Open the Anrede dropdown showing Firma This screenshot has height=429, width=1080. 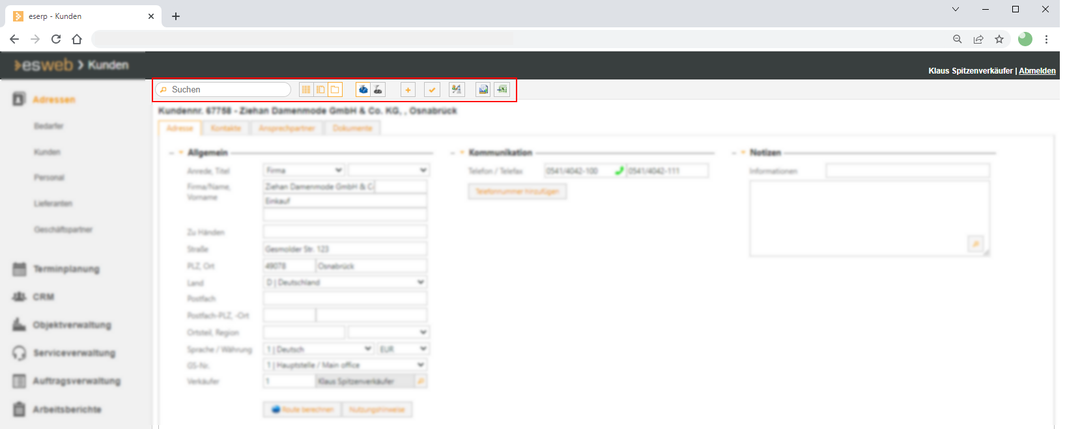point(304,171)
